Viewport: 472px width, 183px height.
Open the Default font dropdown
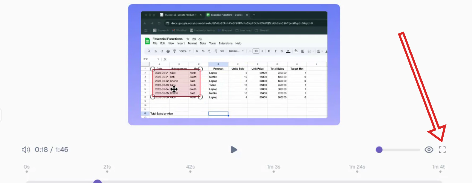(x=236, y=51)
